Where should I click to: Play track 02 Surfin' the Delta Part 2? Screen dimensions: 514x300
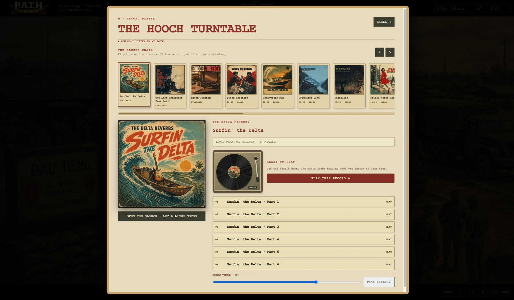[304, 214]
